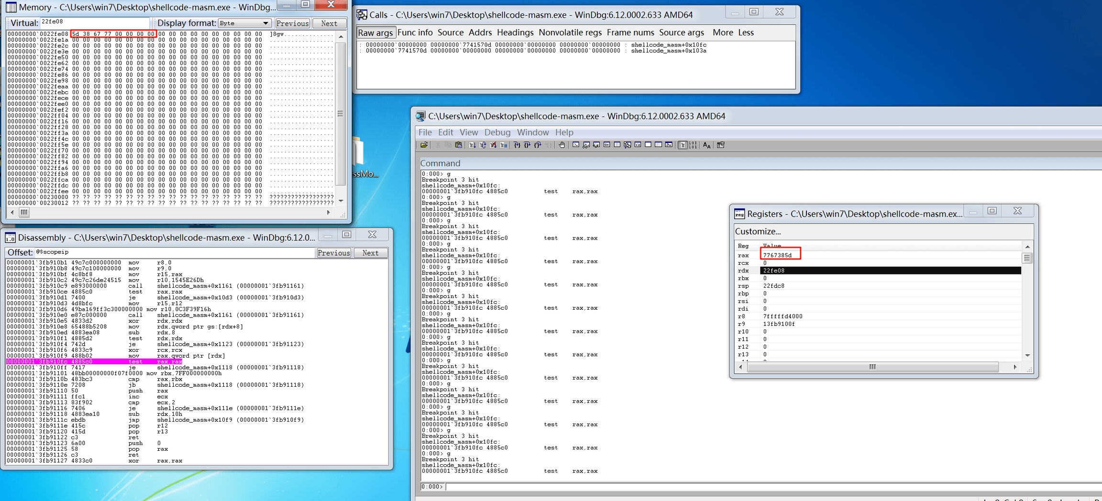Click Previous in the Memory window
The height and width of the screenshot is (501, 1102).
tap(292, 23)
